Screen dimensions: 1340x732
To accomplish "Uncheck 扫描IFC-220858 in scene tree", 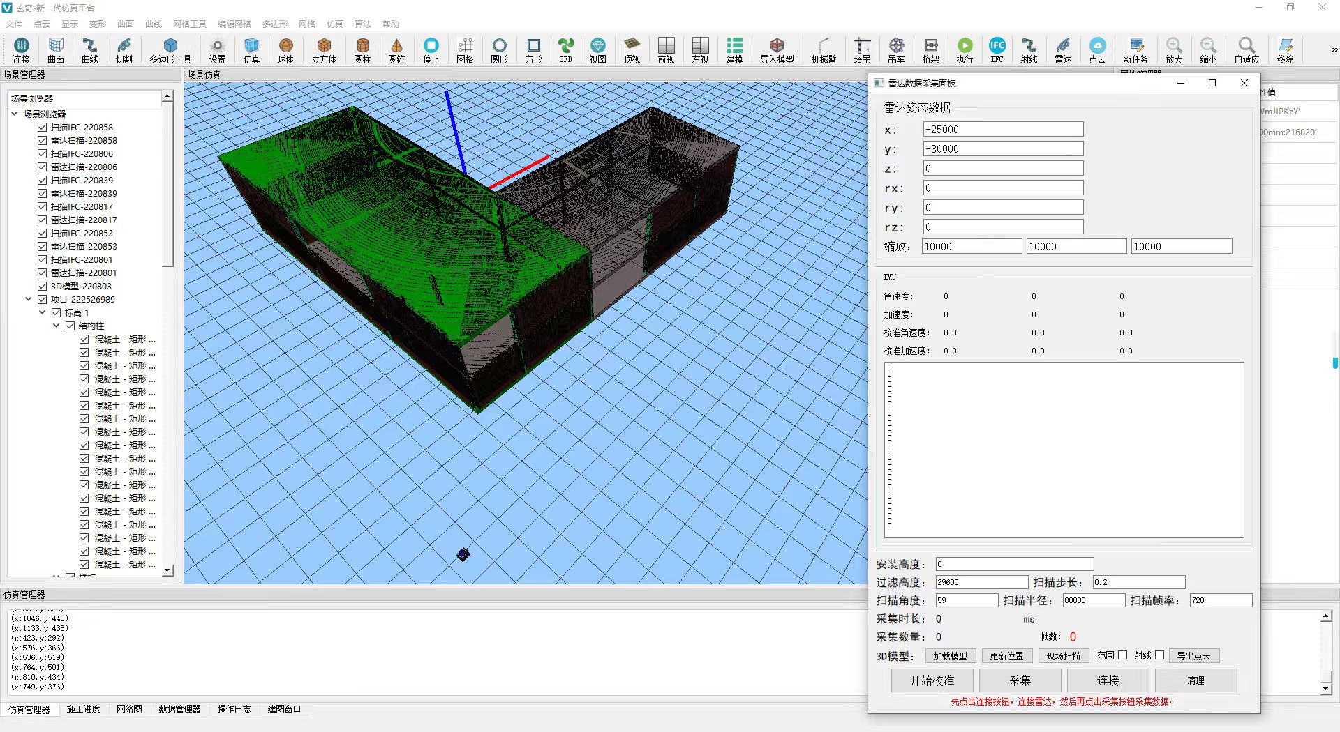I will pos(43,128).
